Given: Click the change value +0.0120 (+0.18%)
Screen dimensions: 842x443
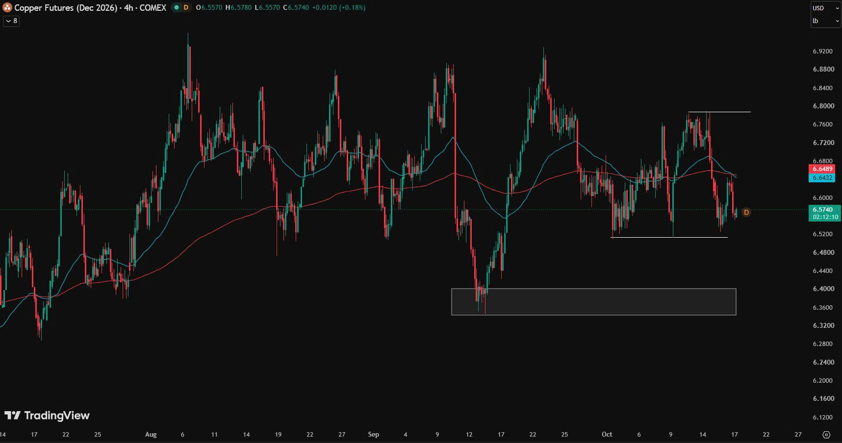Looking at the screenshot, I should (x=339, y=7).
